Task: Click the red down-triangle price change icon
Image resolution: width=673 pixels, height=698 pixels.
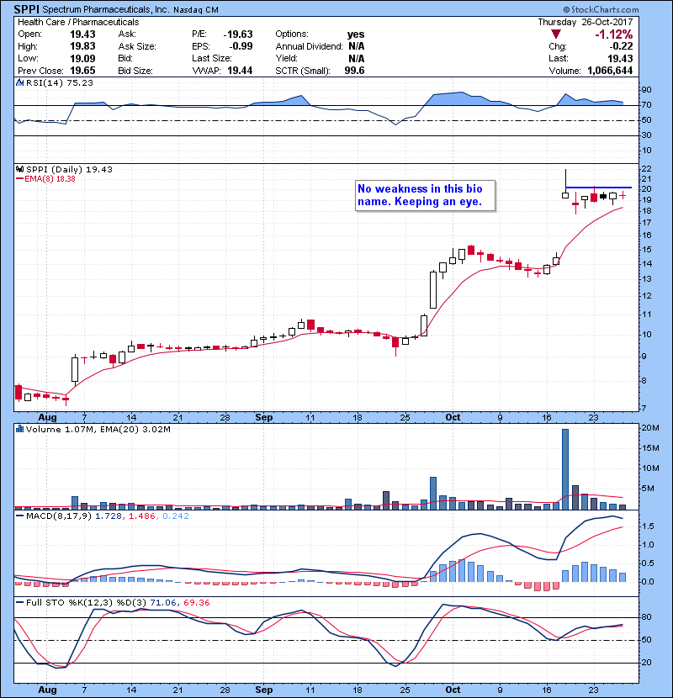Action: pyautogui.click(x=555, y=34)
